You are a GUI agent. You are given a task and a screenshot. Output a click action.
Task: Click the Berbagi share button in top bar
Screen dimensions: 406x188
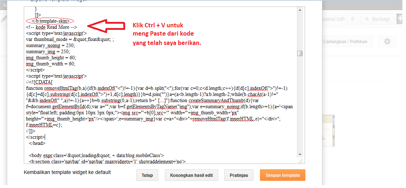point(377,19)
